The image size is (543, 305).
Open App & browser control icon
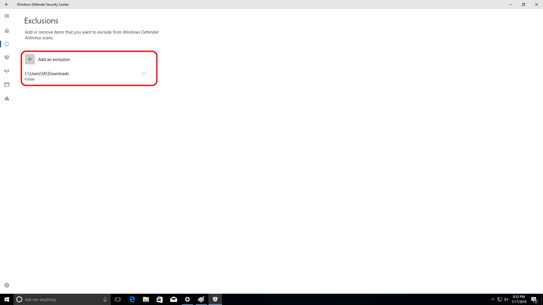pos(7,85)
